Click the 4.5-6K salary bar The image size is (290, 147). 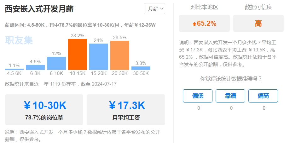[14, 69]
